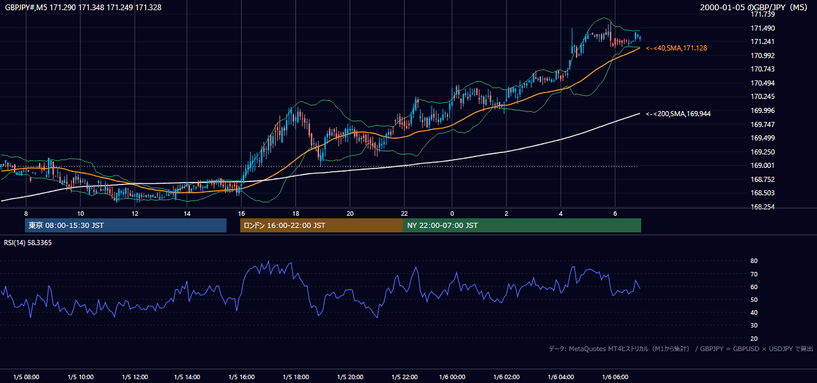Click RSI axis level 40
Viewport: 817px width, 383px height.
click(x=754, y=312)
